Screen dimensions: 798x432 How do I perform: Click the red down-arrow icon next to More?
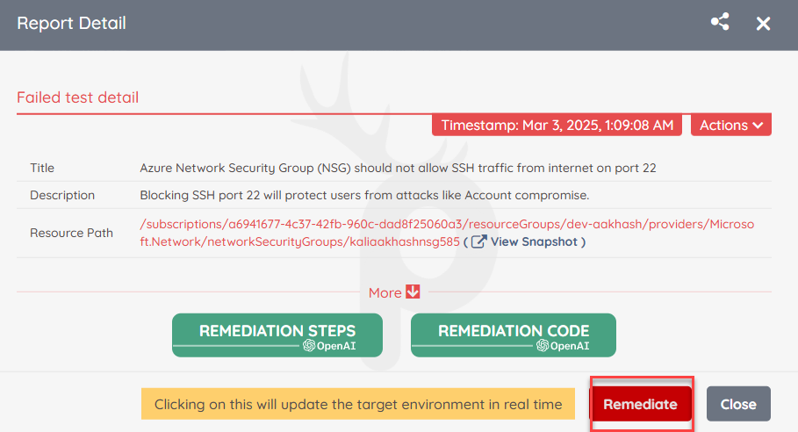click(413, 292)
